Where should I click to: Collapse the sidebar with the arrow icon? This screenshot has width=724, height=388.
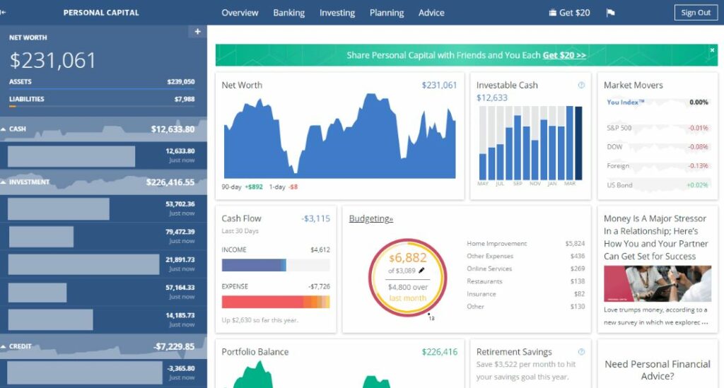tap(3, 13)
